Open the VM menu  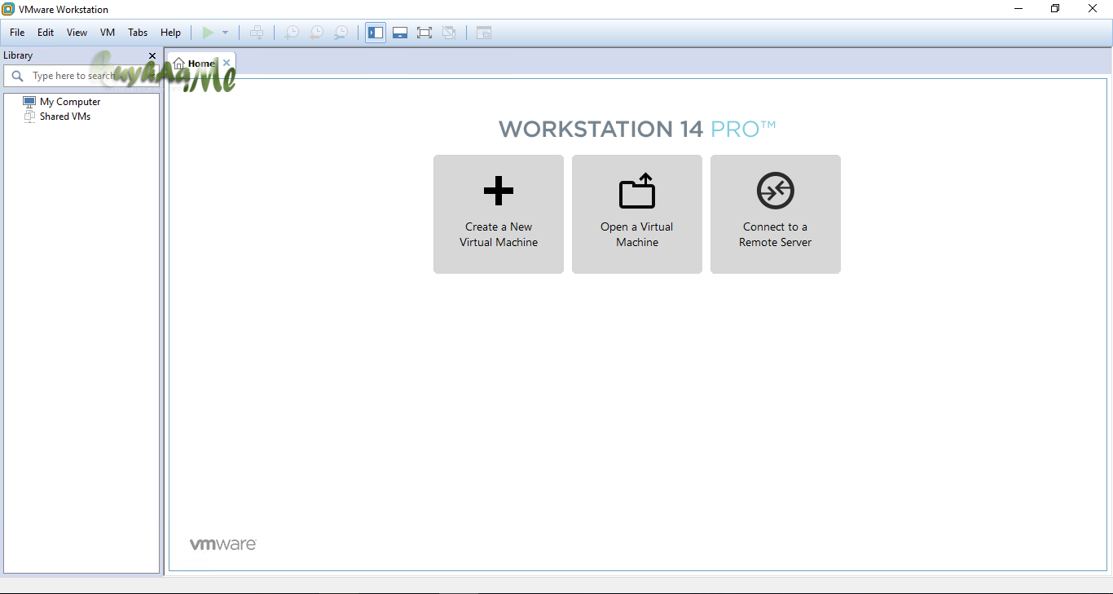pos(108,33)
